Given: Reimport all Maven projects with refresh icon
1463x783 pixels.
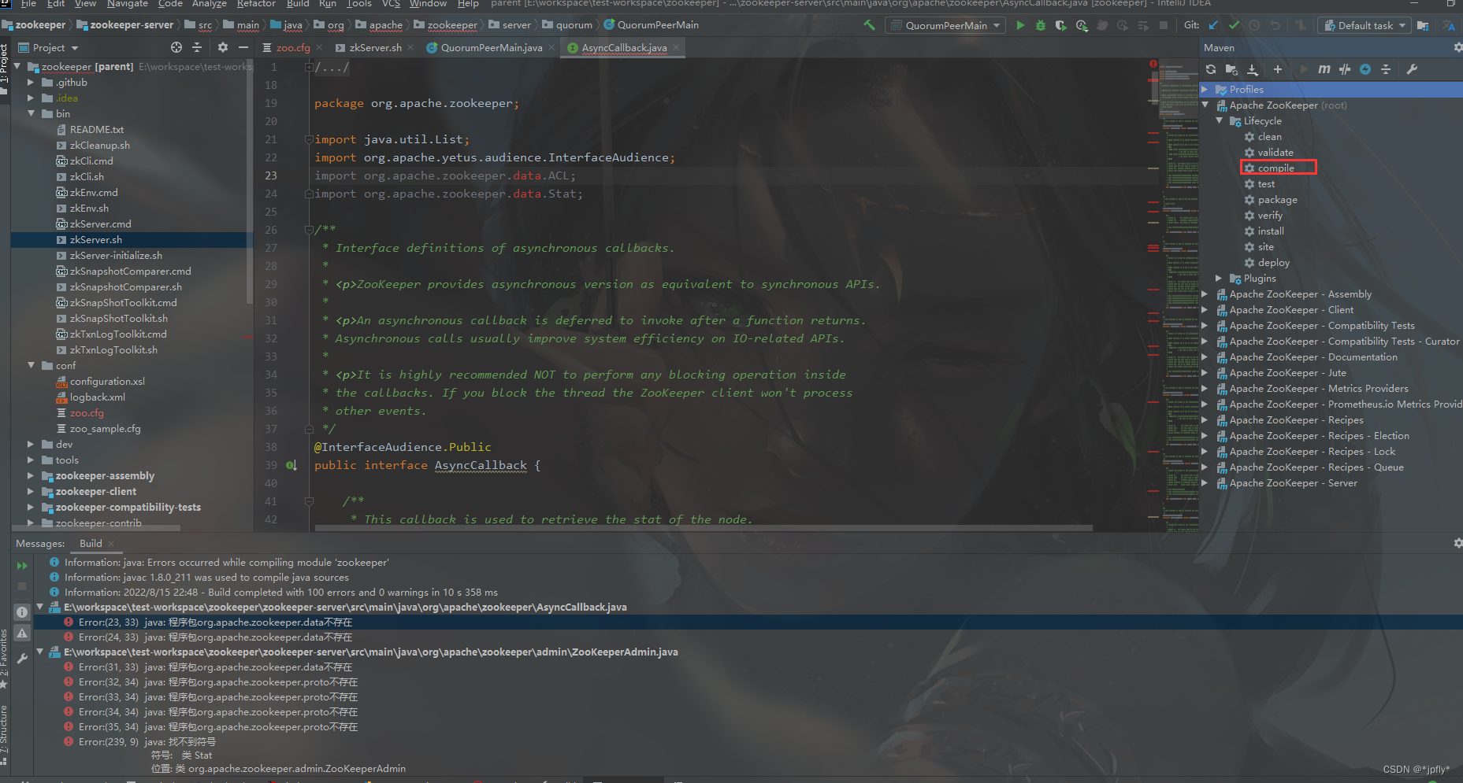Looking at the screenshot, I should pos(1211,69).
